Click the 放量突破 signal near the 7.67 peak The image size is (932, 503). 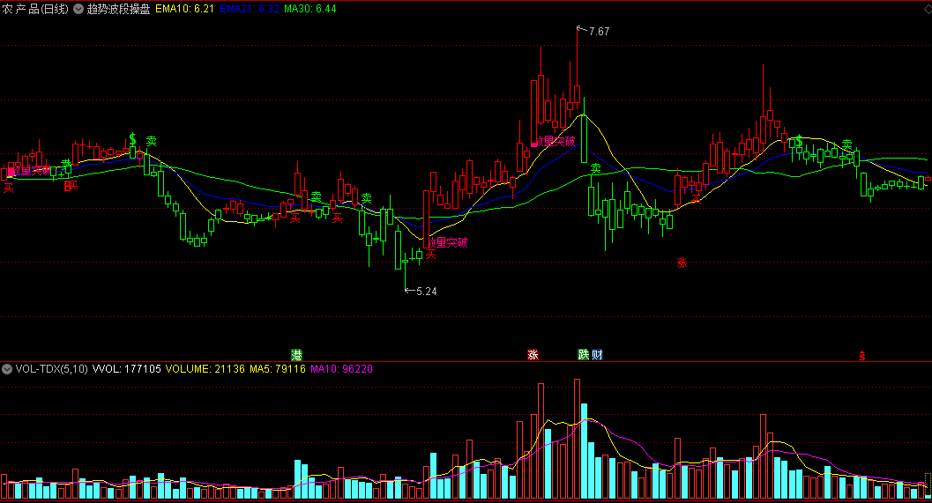[555, 141]
